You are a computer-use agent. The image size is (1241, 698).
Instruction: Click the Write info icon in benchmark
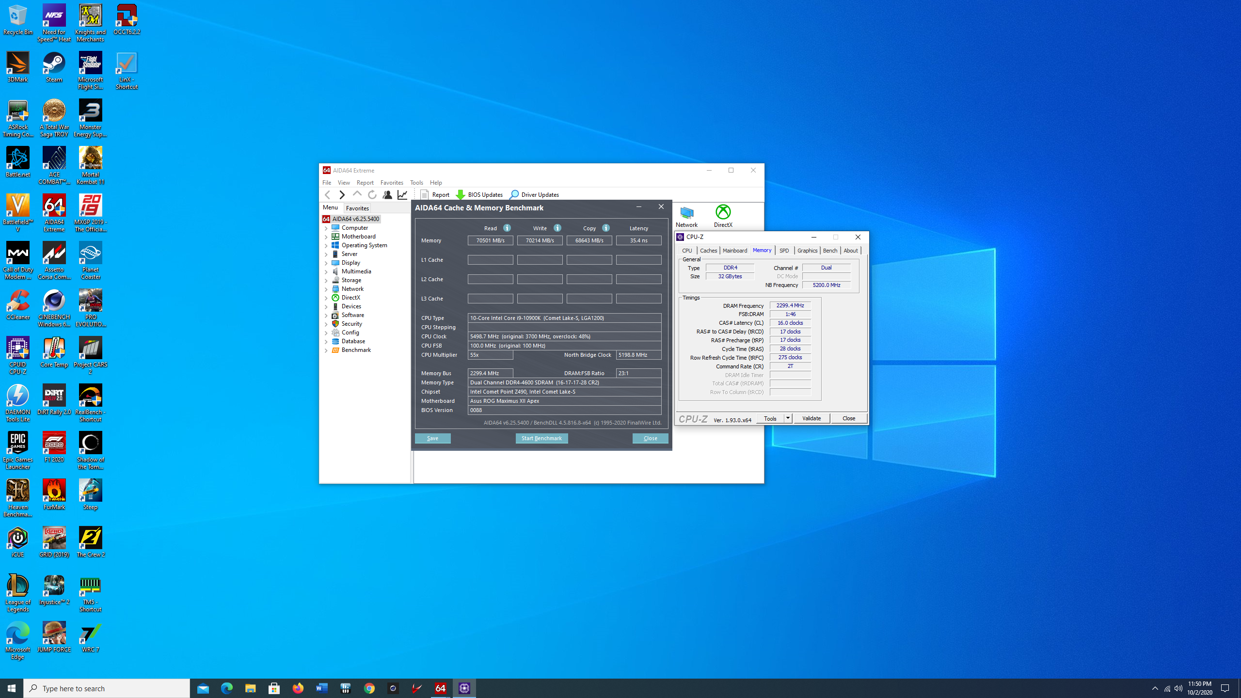557,228
